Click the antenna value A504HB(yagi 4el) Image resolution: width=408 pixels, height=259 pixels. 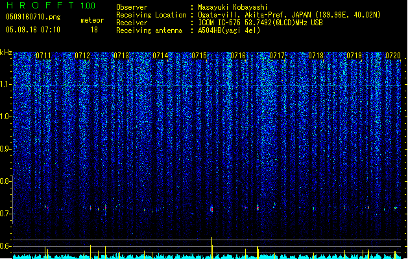(229, 30)
